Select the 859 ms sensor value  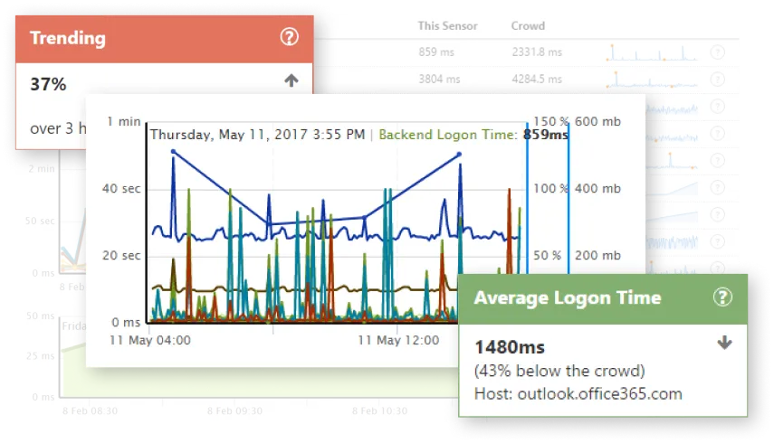(x=436, y=52)
